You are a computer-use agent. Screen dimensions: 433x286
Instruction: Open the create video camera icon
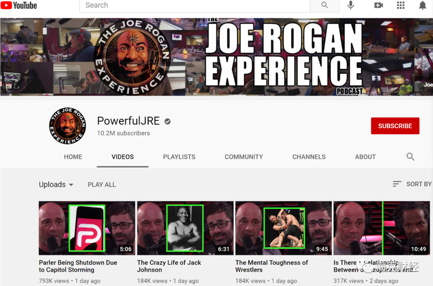tap(378, 5)
